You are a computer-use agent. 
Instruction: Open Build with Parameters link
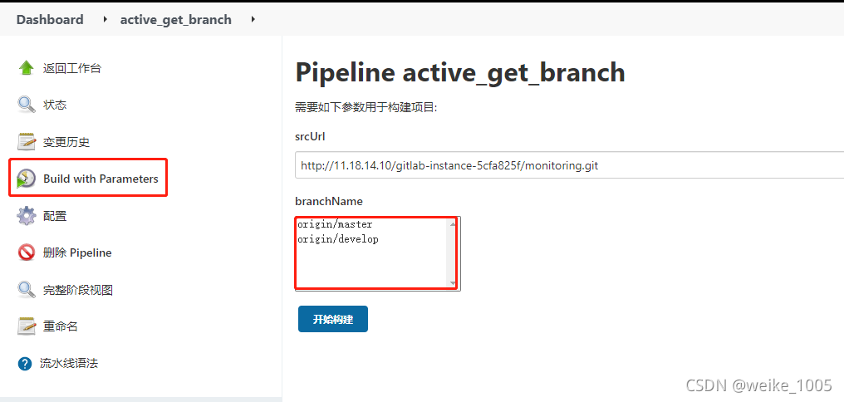101,179
